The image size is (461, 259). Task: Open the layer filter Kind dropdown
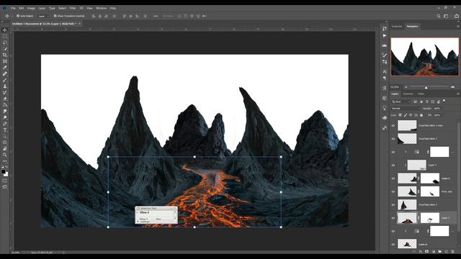click(x=401, y=101)
